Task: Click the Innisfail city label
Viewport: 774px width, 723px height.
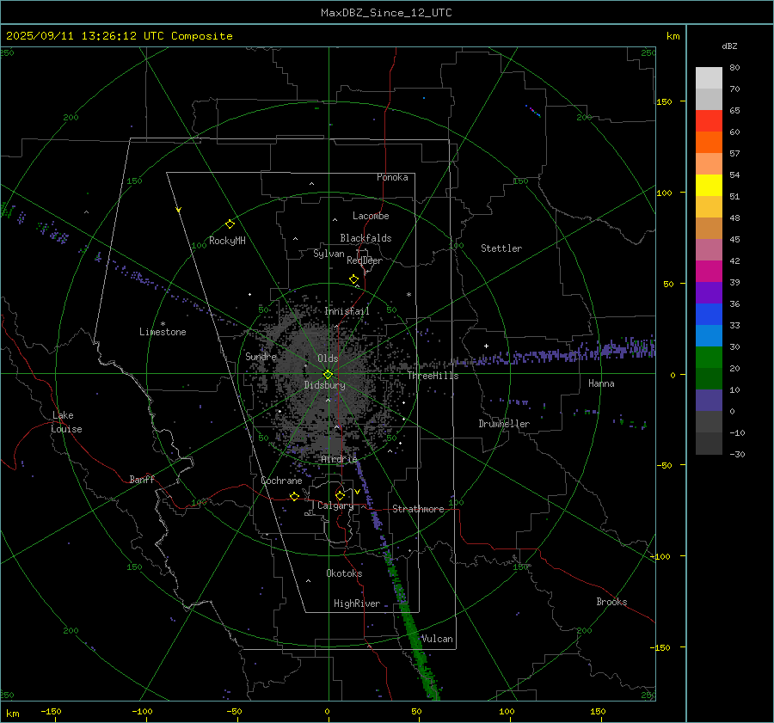Action: (x=347, y=311)
